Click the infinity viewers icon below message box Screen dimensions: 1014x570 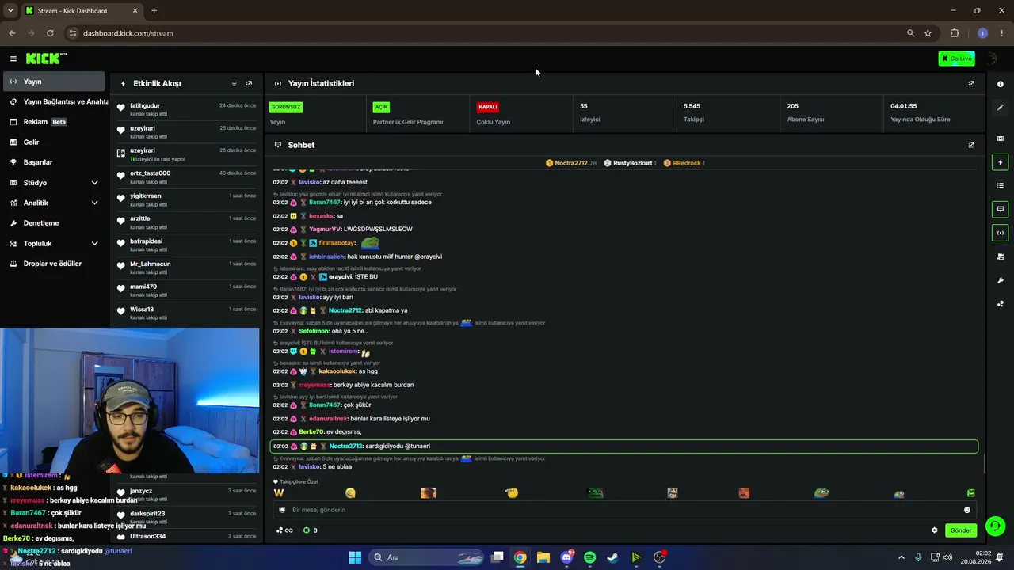click(x=284, y=530)
